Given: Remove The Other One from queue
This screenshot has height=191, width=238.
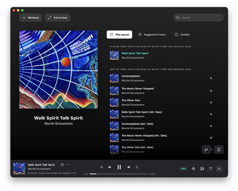Looking at the screenshot, I should [x=211, y=102].
